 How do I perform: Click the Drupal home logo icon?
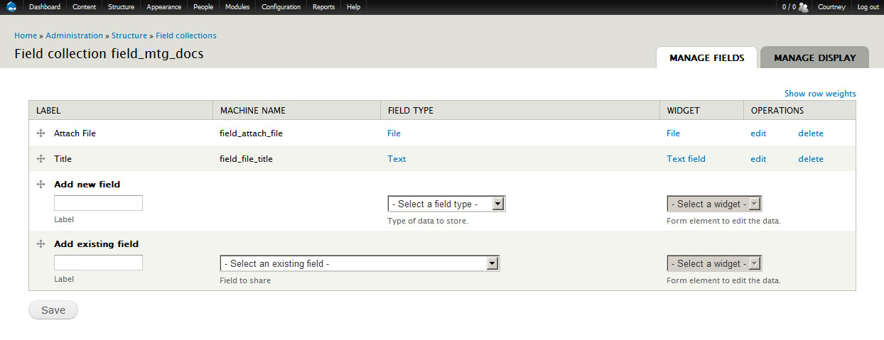(12, 7)
